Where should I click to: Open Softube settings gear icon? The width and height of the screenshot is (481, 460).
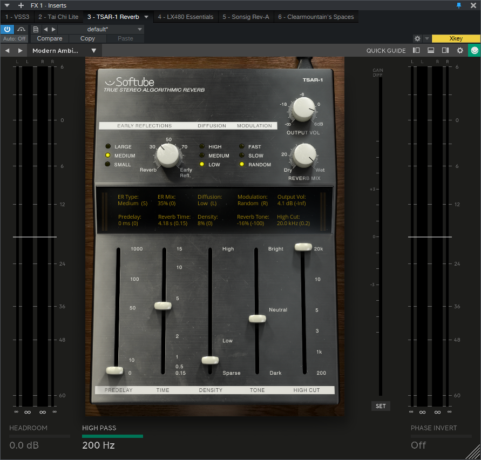(460, 50)
